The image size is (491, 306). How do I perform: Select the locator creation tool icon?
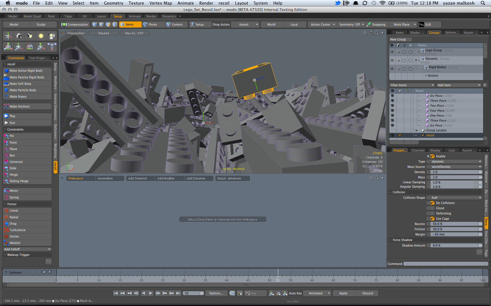pyautogui.click(x=8, y=36)
